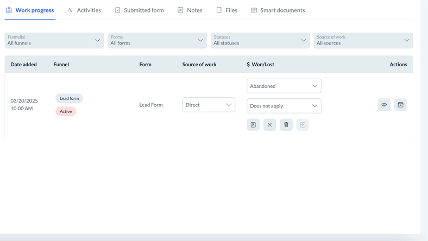
Task: Click the Date added column header
Action: 24,65
